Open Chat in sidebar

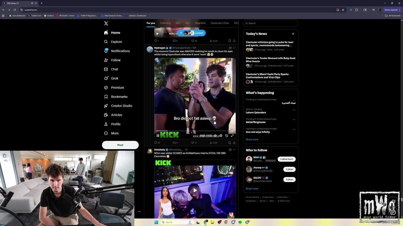point(111,69)
